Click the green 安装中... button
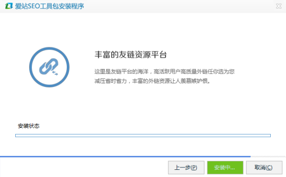286x177 pixels. coord(225,167)
